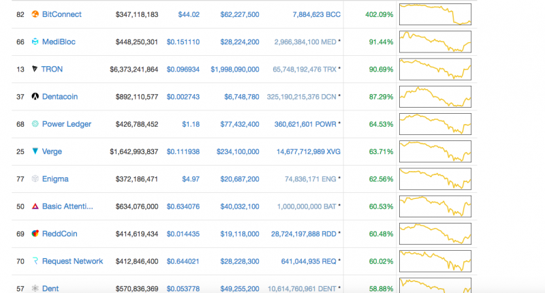The height and width of the screenshot is (293, 545).
Task: Open the Verge coin page link
Action: coord(52,151)
